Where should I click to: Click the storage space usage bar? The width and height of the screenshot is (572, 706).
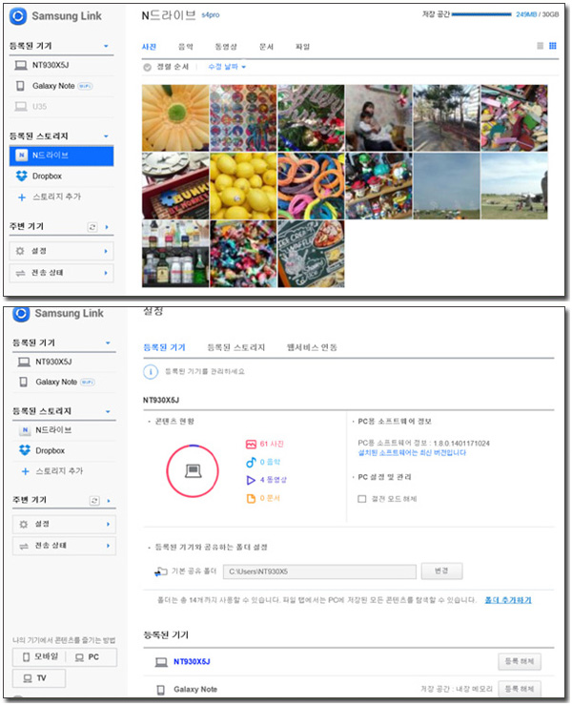[481, 16]
